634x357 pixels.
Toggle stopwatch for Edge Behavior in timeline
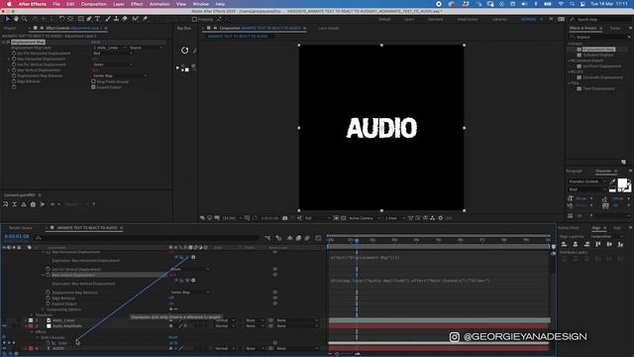pyautogui.click(x=48, y=297)
